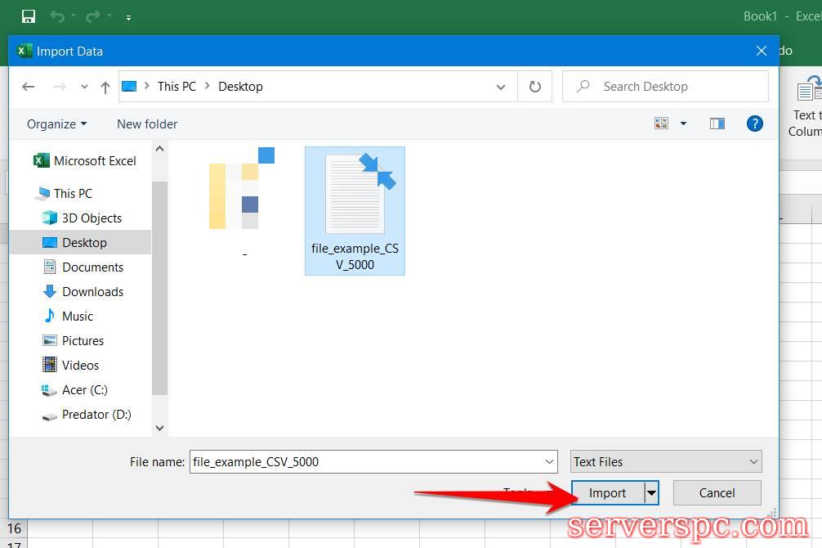Expand the Organize menu
This screenshot has height=548, width=822.
pos(56,124)
